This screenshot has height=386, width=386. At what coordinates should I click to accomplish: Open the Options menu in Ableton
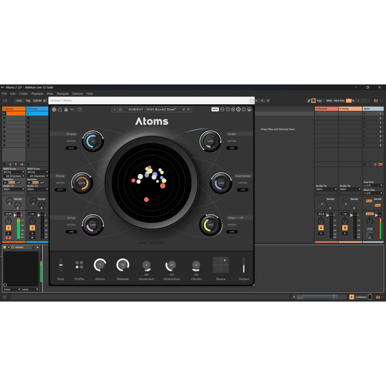(x=77, y=93)
